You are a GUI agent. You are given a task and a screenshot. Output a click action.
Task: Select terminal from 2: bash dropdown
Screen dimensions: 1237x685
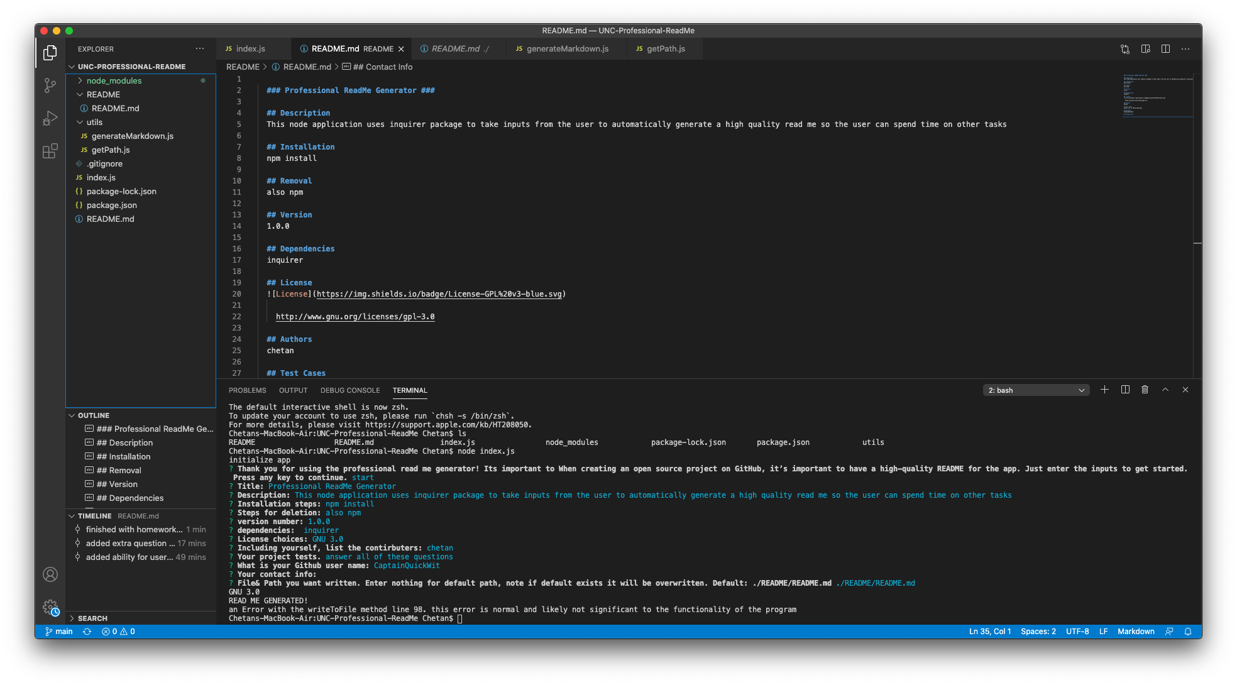pos(1036,390)
